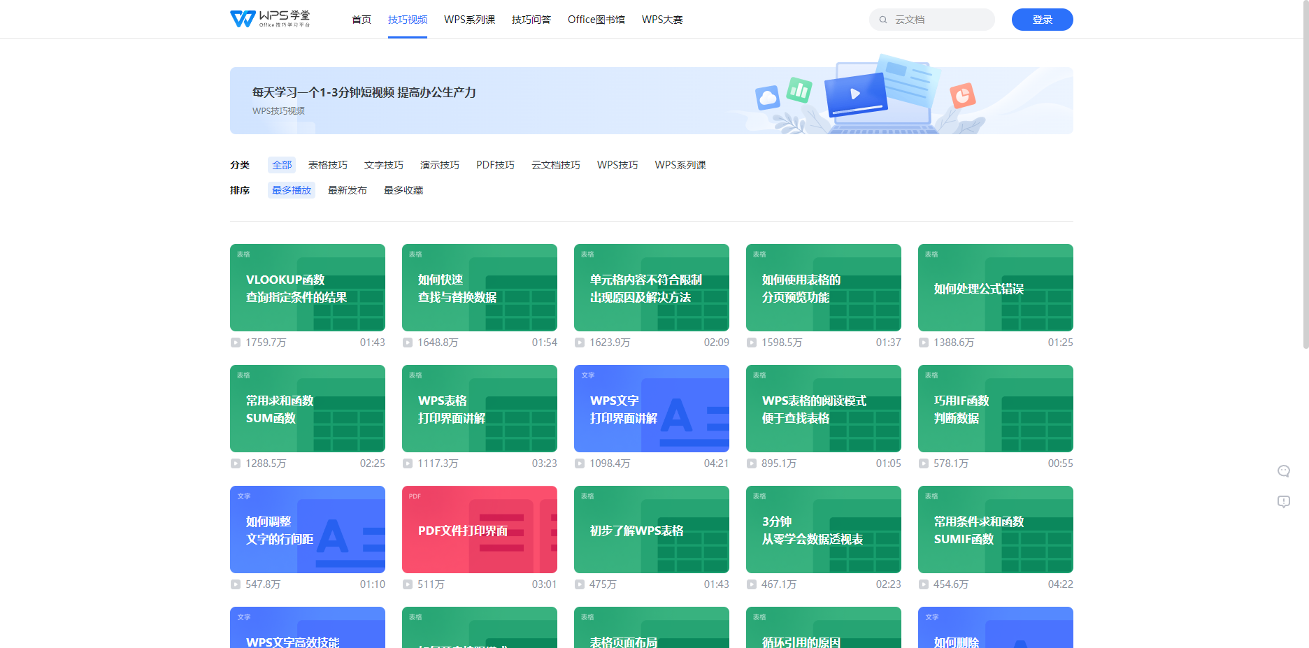Image resolution: width=1309 pixels, height=648 pixels.
Task: Filter by PDF技巧 category
Action: [x=495, y=165]
